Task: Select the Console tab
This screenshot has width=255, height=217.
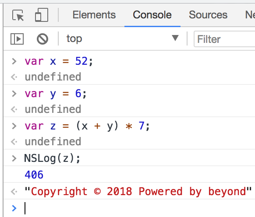Action: [x=152, y=15]
